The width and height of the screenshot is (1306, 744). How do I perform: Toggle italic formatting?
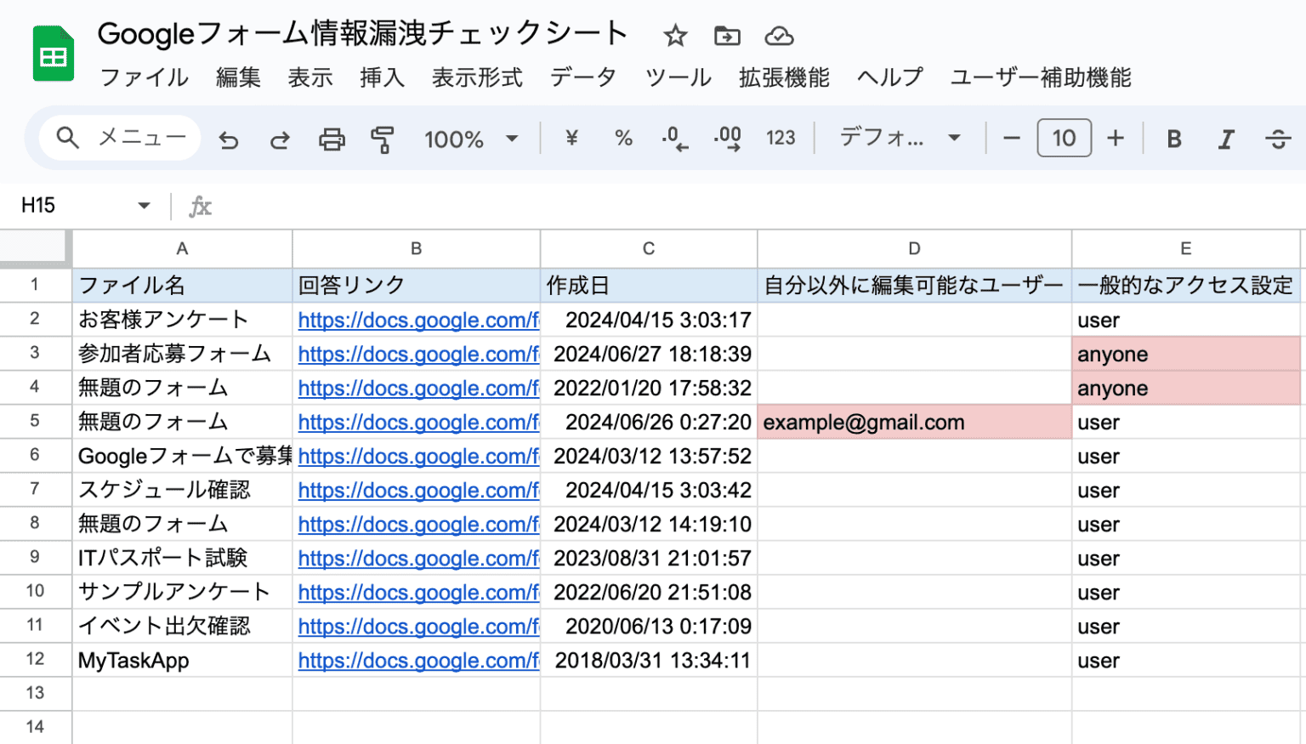(1225, 138)
